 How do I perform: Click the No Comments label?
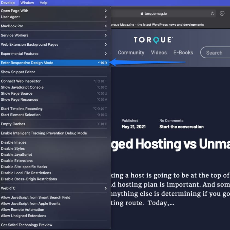pos(171,121)
